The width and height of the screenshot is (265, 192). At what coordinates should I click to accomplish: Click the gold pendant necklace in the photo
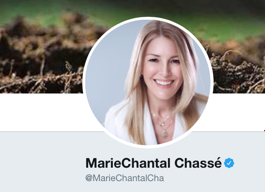165,133
